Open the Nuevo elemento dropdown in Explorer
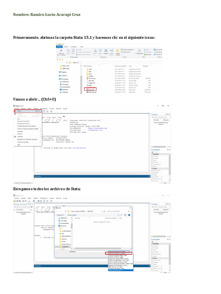The width and height of the screenshot is (221, 294). point(127,50)
